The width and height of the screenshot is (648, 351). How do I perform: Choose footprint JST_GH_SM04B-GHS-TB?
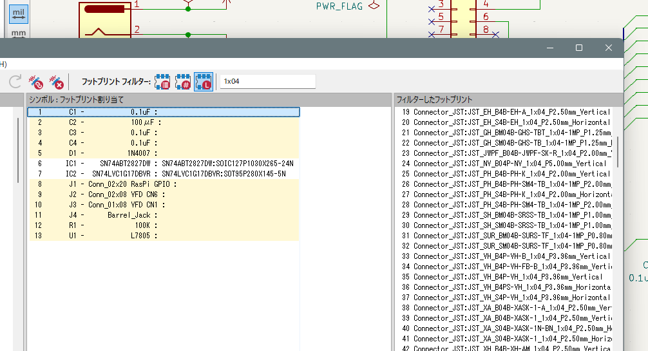tap(506, 143)
